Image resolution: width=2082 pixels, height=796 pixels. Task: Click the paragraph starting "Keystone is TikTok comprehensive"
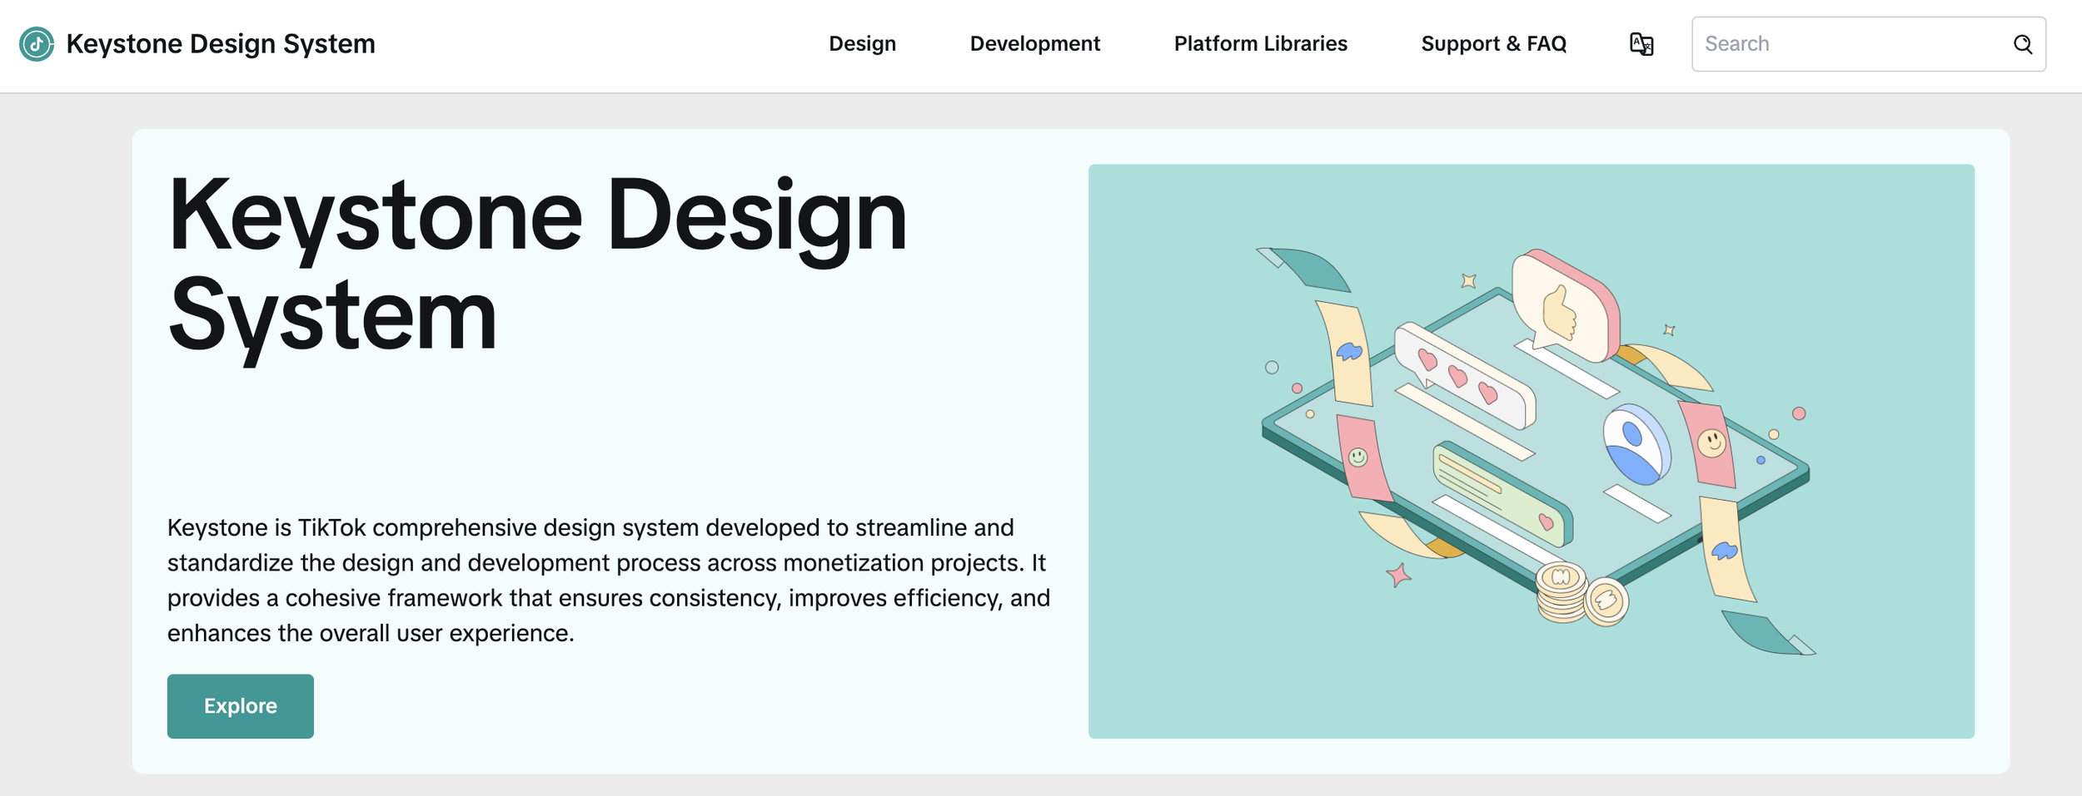(x=609, y=581)
